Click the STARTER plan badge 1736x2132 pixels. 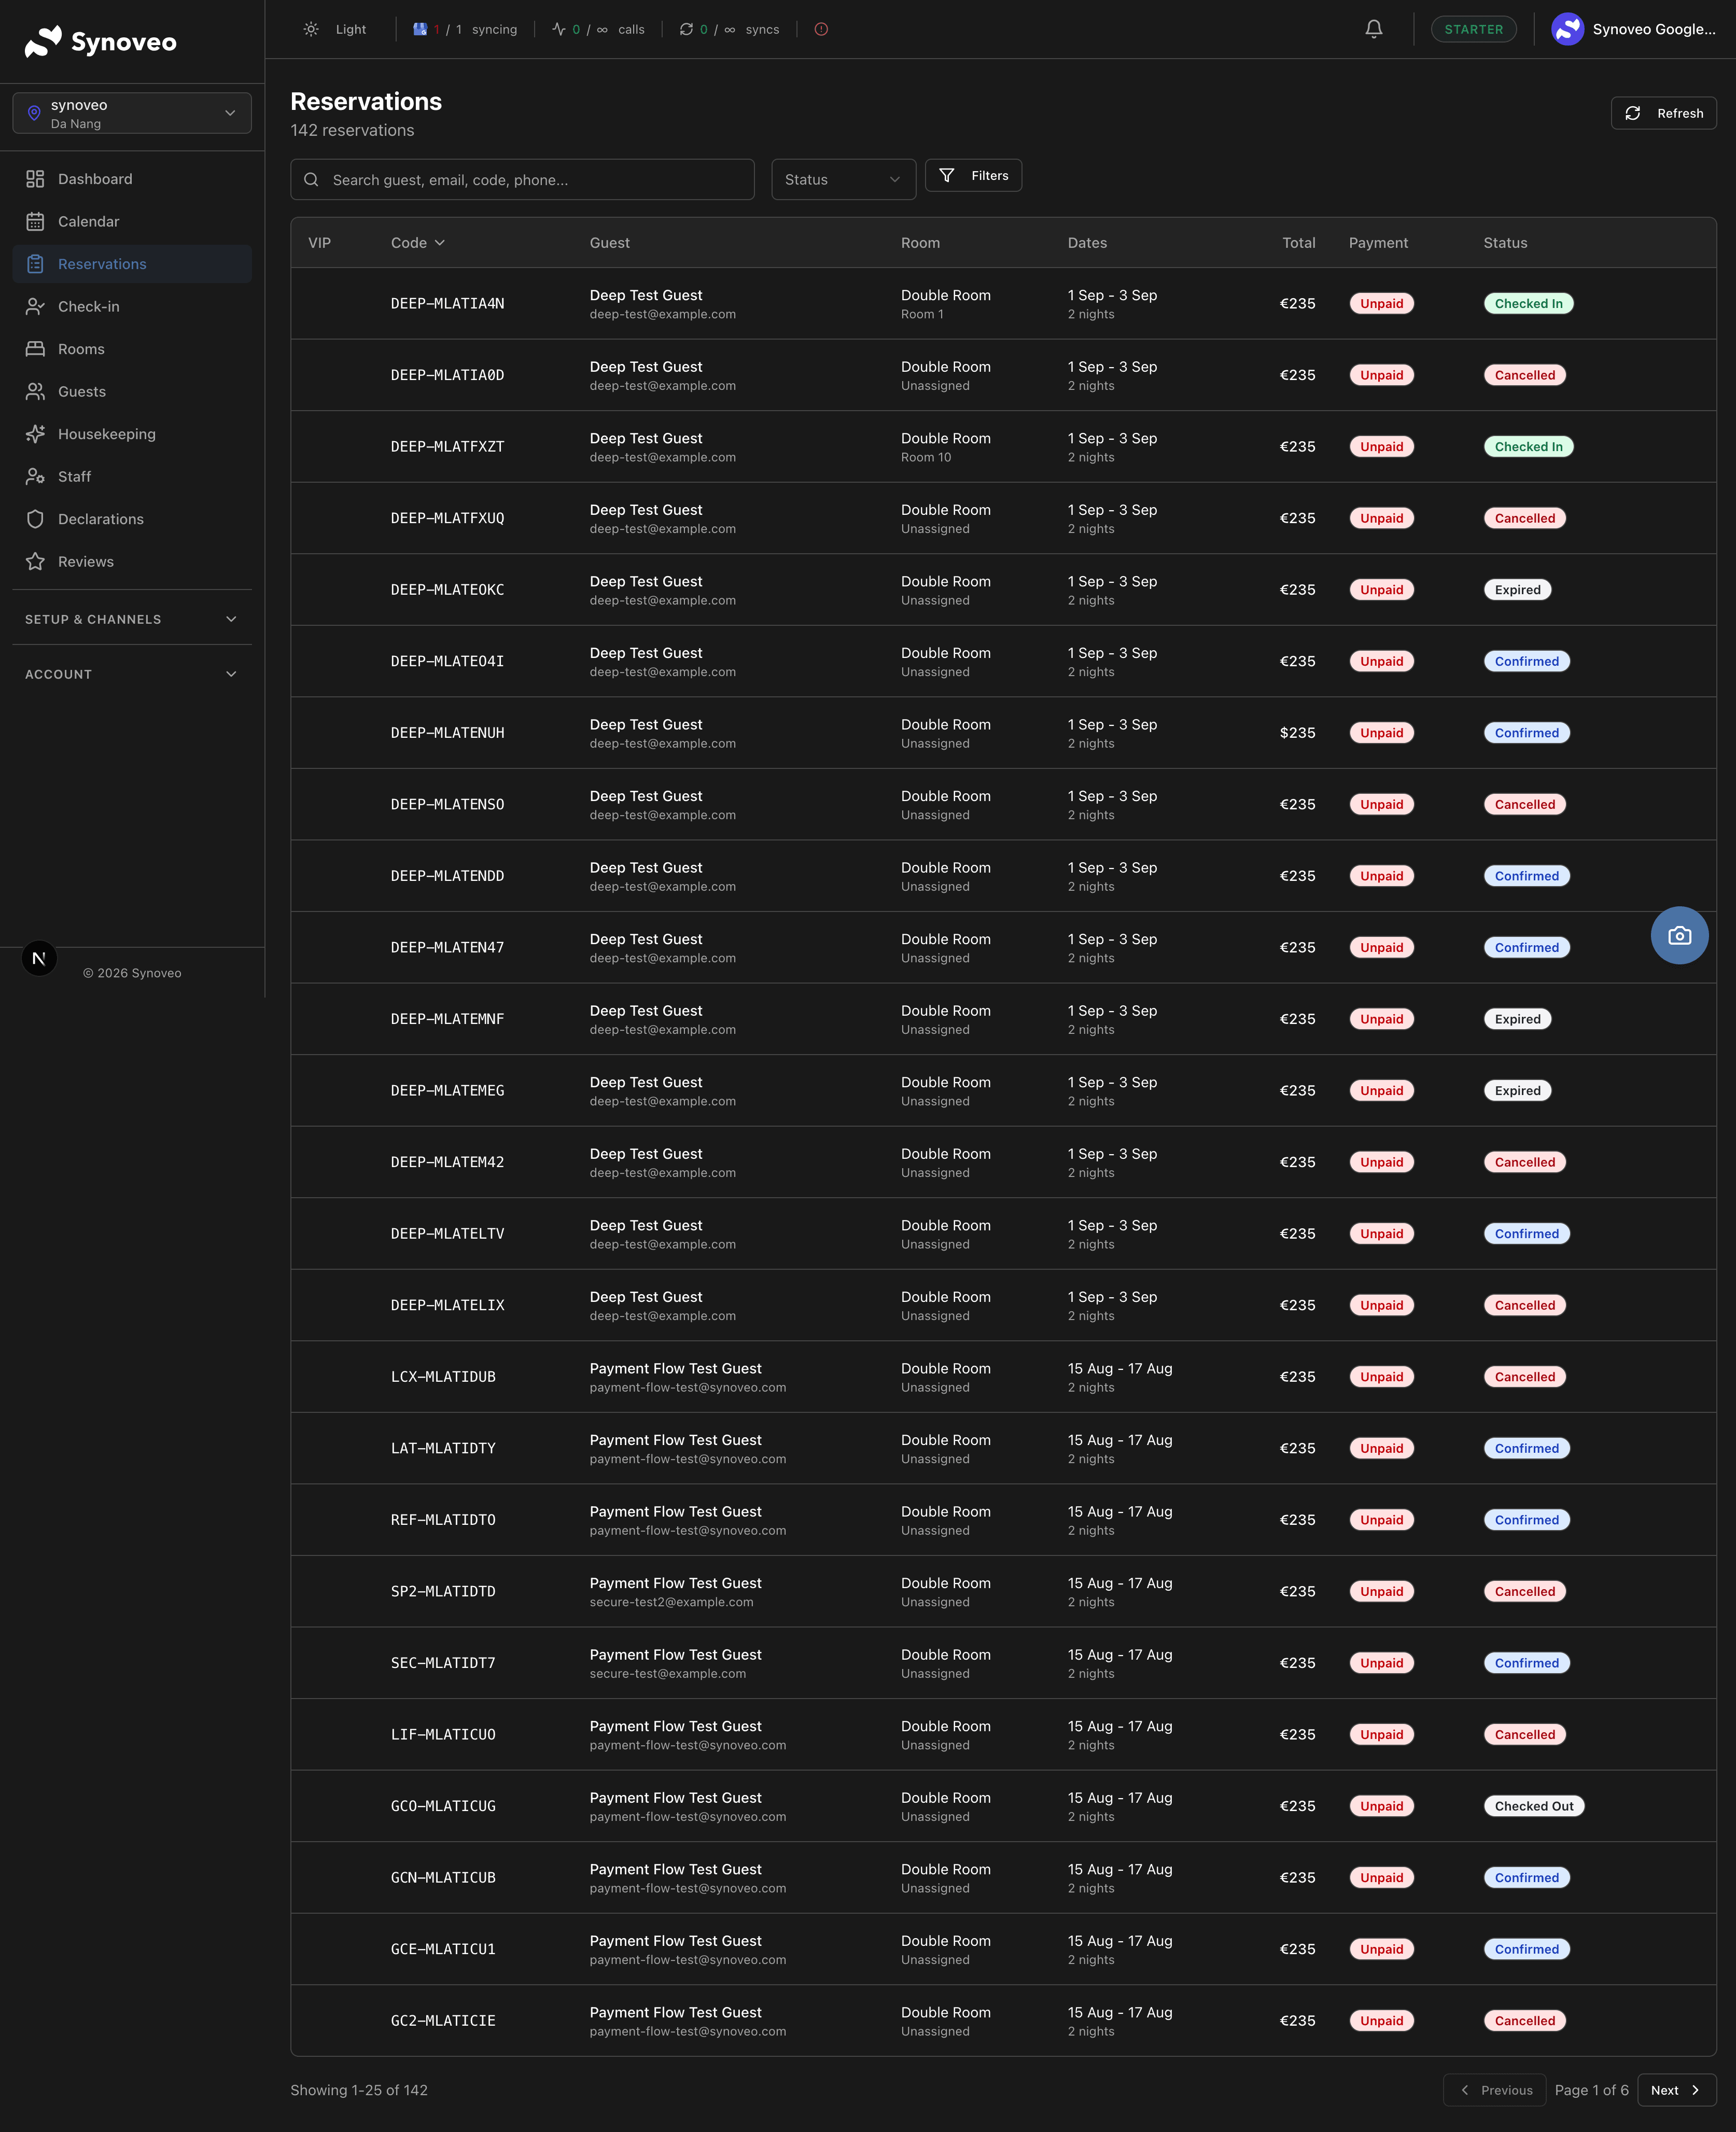point(1473,29)
